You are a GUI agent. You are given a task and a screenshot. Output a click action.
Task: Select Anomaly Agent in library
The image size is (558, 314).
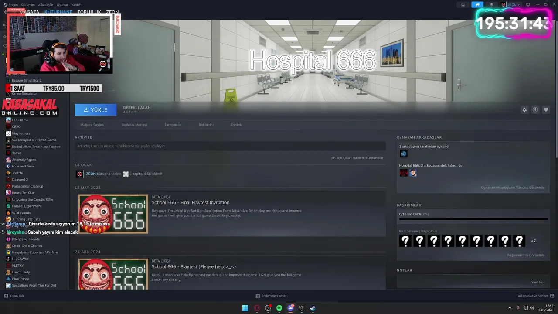pyautogui.click(x=24, y=160)
